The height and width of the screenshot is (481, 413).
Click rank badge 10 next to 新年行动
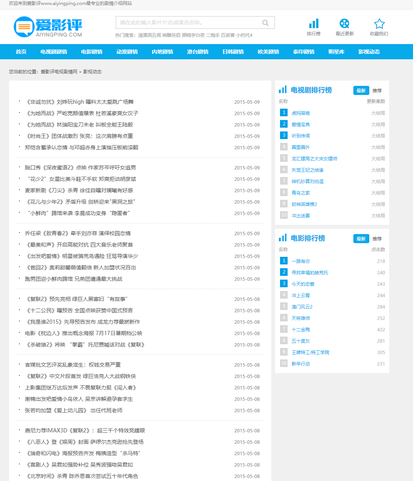(284, 363)
